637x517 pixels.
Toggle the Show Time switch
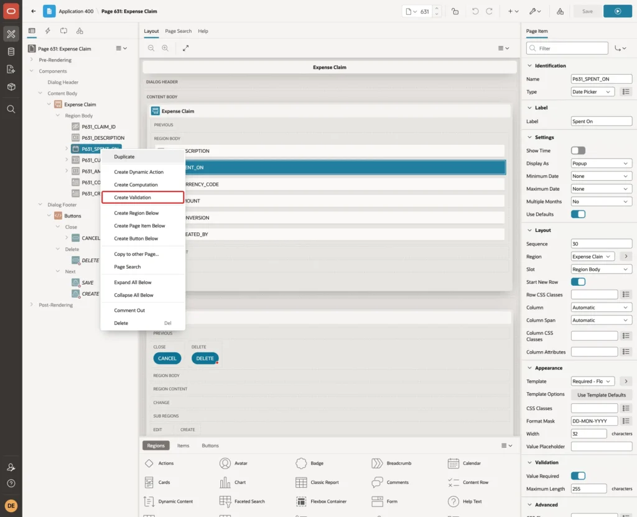coord(578,150)
